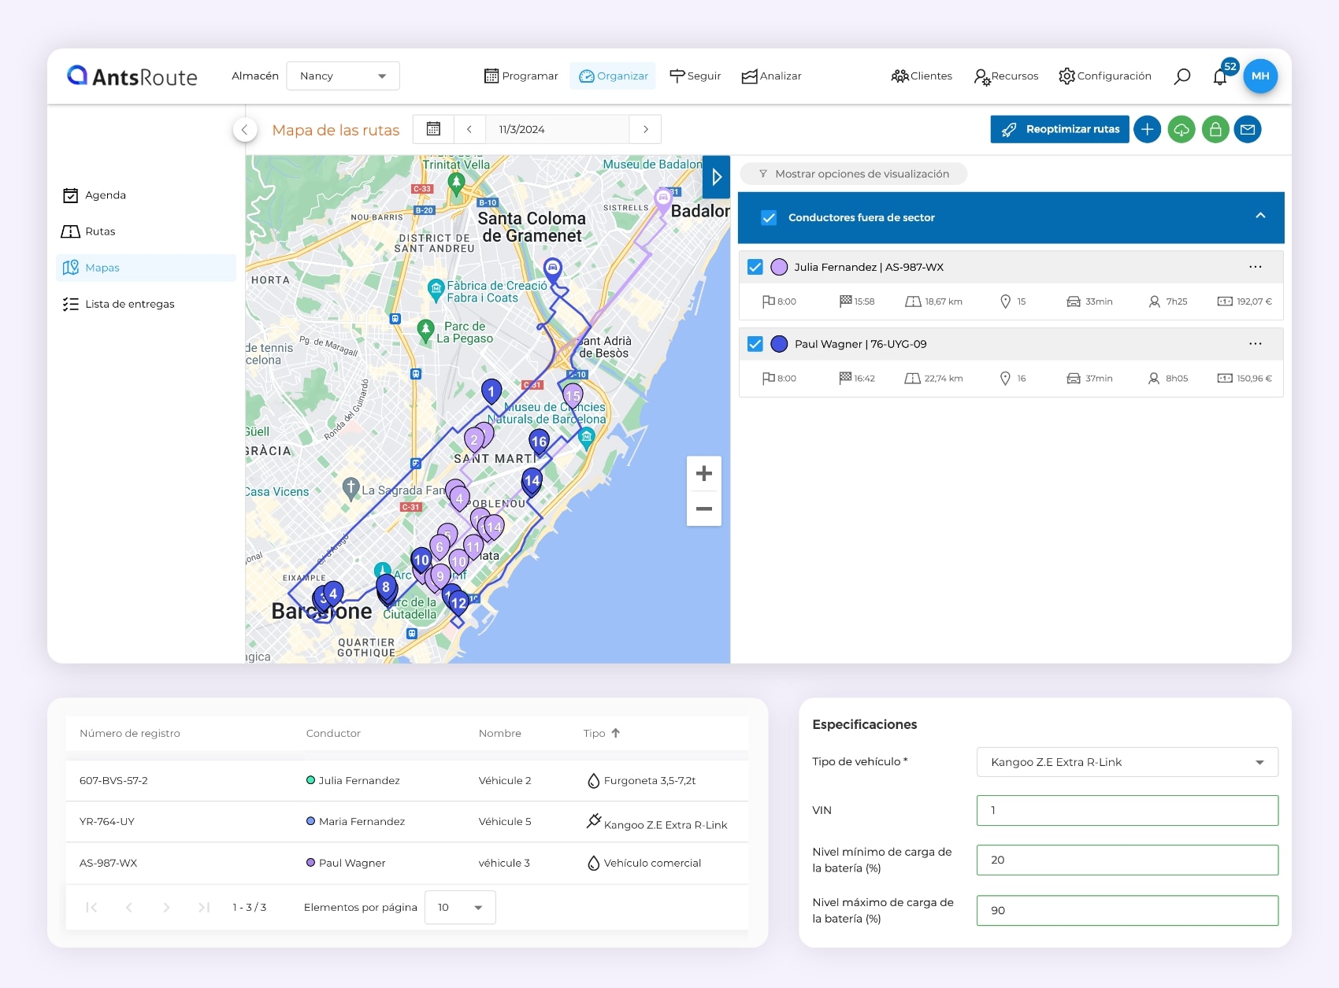Open the Almacén Nancy dropdown
The image size is (1339, 988).
coord(343,76)
